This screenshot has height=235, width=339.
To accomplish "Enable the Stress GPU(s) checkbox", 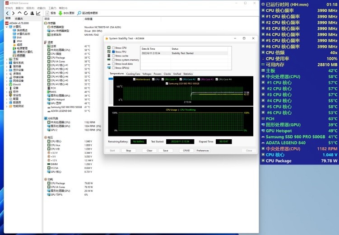I will pos(113,68).
